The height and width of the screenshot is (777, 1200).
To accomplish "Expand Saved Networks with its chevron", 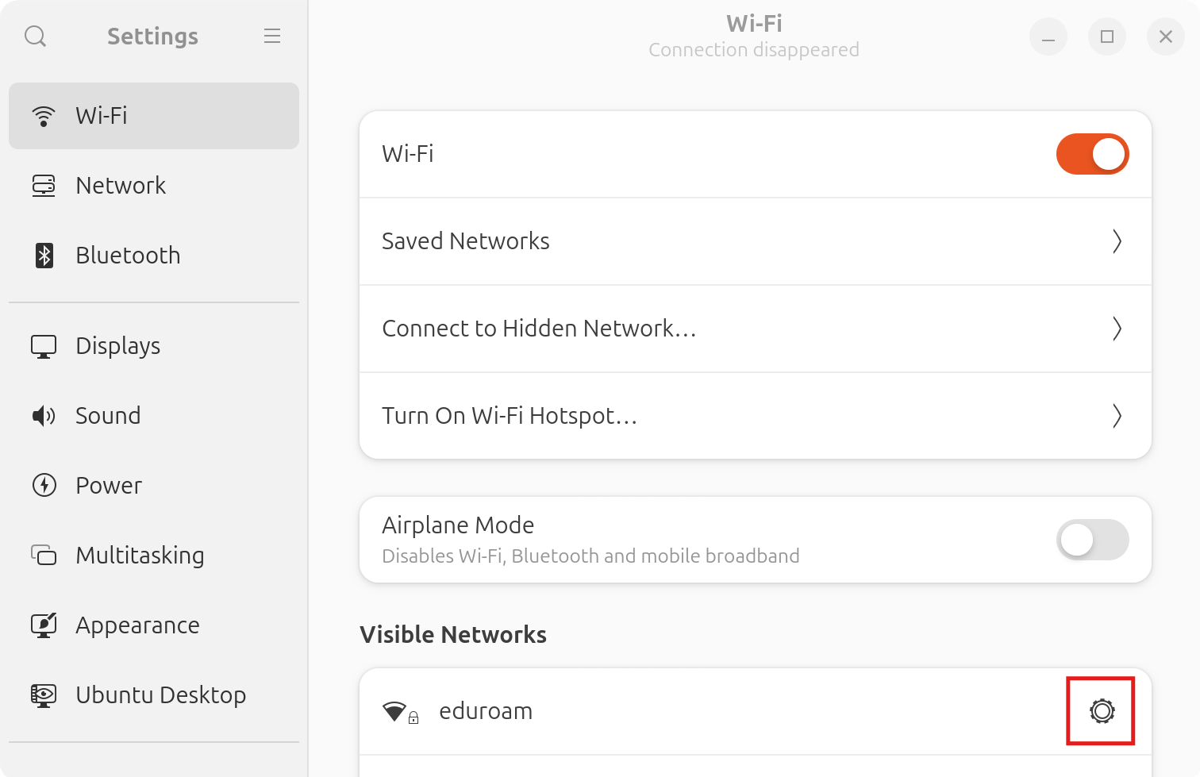I will 1117,240.
